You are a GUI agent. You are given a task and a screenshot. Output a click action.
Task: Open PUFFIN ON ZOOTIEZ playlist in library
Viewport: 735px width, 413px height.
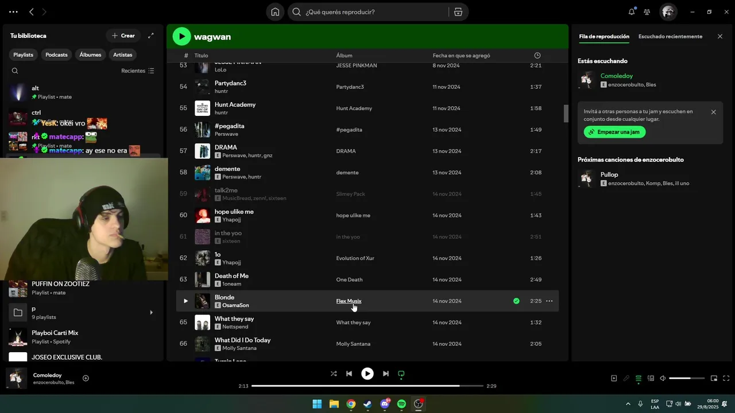click(83, 288)
